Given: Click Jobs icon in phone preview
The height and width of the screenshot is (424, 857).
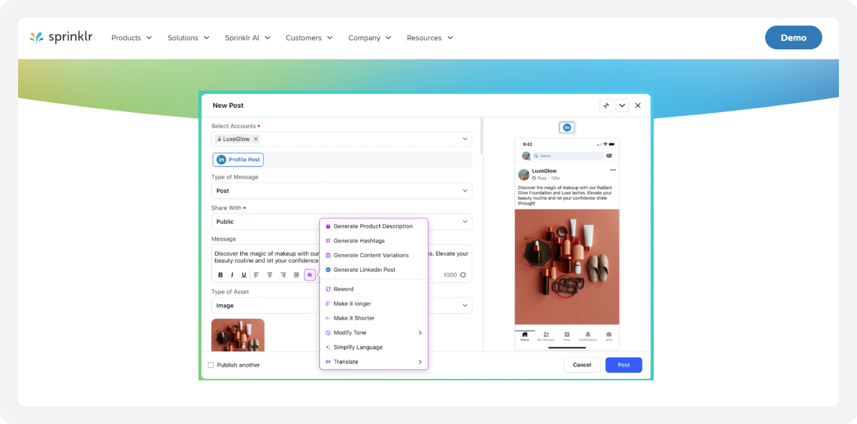Looking at the screenshot, I should [609, 336].
